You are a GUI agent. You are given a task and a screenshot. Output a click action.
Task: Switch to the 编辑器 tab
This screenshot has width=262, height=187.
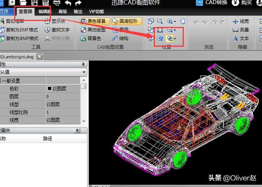tap(45, 11)
